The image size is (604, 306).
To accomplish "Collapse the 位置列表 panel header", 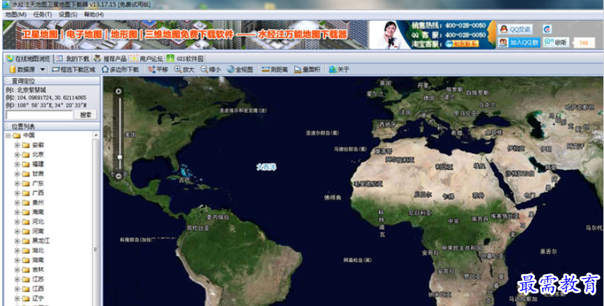I will point(52,126).
